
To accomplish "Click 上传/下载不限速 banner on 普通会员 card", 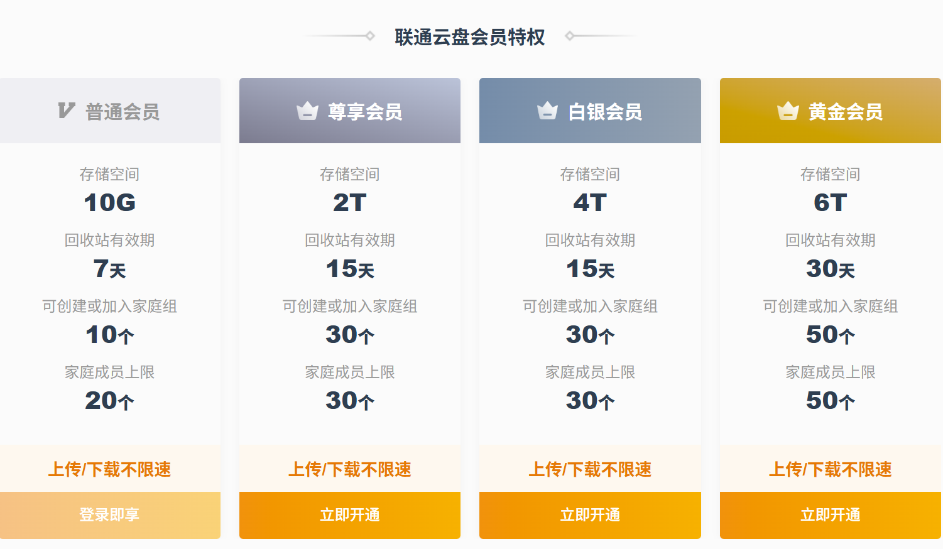I will click(x=111, y=469).
